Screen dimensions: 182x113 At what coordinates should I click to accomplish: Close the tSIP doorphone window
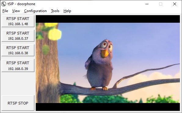(175, 4)
